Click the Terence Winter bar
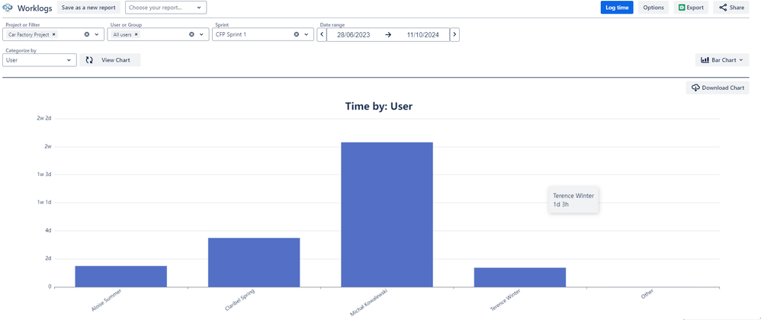This screenshot has height=320, width=761. coord(520,277)
